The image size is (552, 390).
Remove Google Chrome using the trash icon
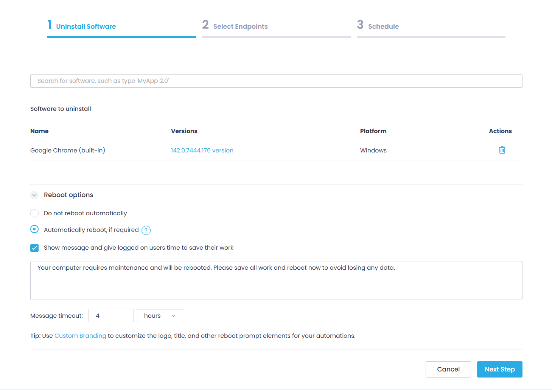502,150
